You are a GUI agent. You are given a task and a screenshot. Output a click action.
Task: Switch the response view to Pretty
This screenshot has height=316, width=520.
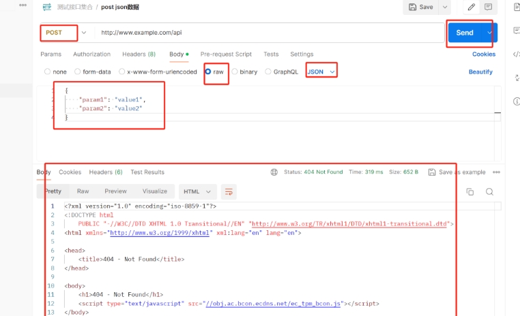(x=53, y=191)
